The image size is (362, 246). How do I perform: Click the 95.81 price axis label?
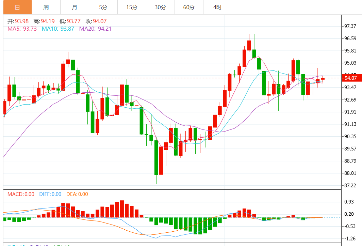[350, 51]
